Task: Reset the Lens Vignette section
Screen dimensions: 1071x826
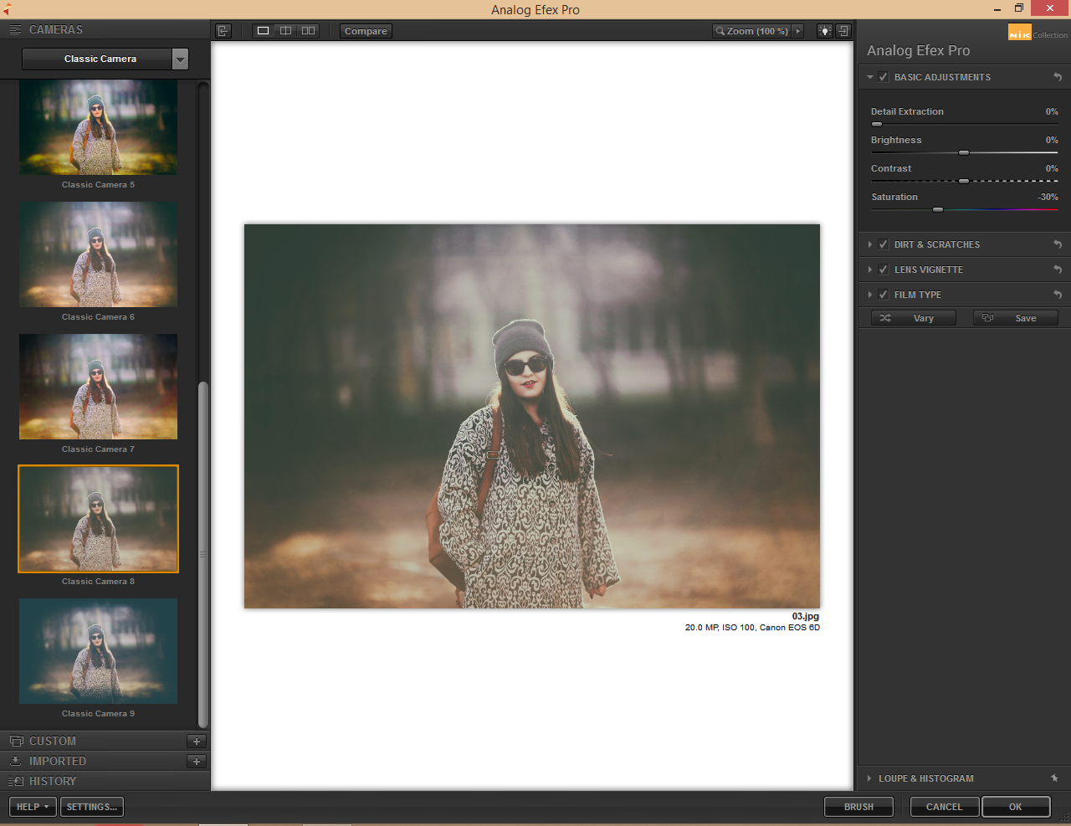Action: click(x=1058, y=269)
